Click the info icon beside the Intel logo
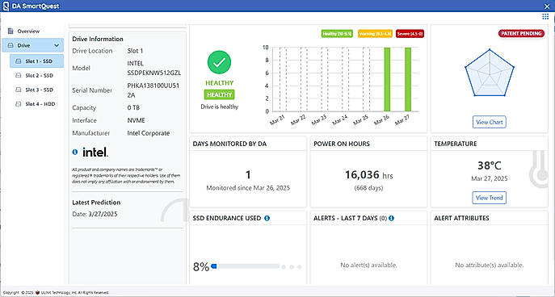The image size is (555, 297). tap(74, 152)
